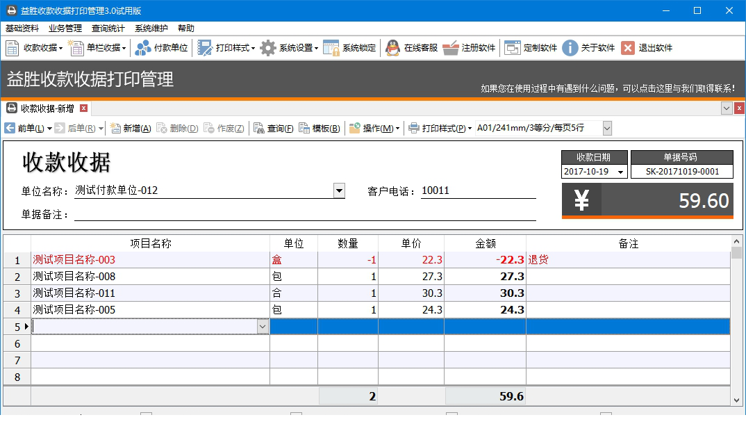
Task: Click the 查询(F) search icon
Action: click(277, 128)
